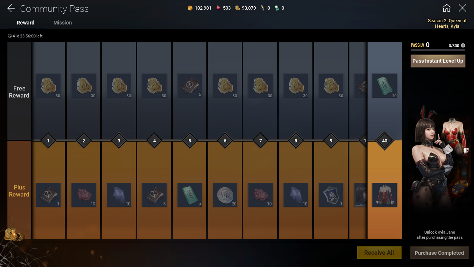
Task: Select the Reward tab
Action: click(26, 23)
